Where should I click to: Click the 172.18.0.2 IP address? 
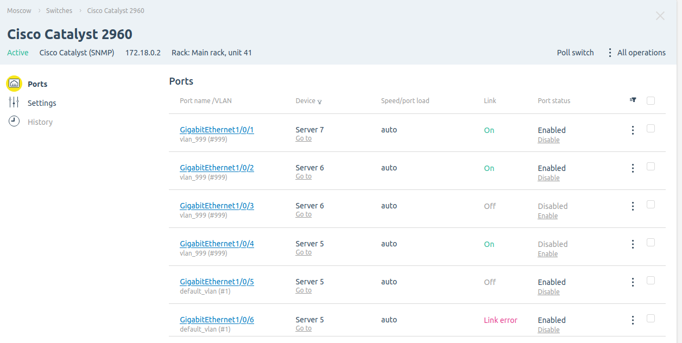(143, 53)
